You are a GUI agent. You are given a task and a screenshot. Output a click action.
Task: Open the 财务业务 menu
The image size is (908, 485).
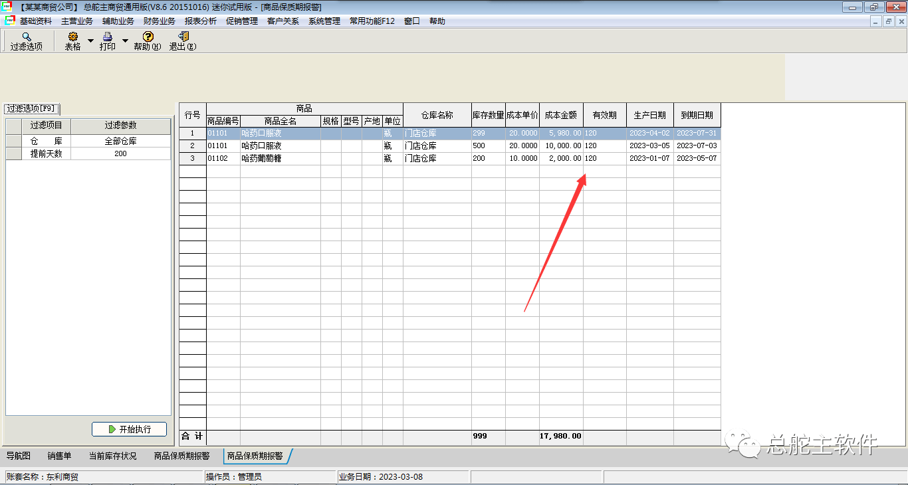(160, 21)
